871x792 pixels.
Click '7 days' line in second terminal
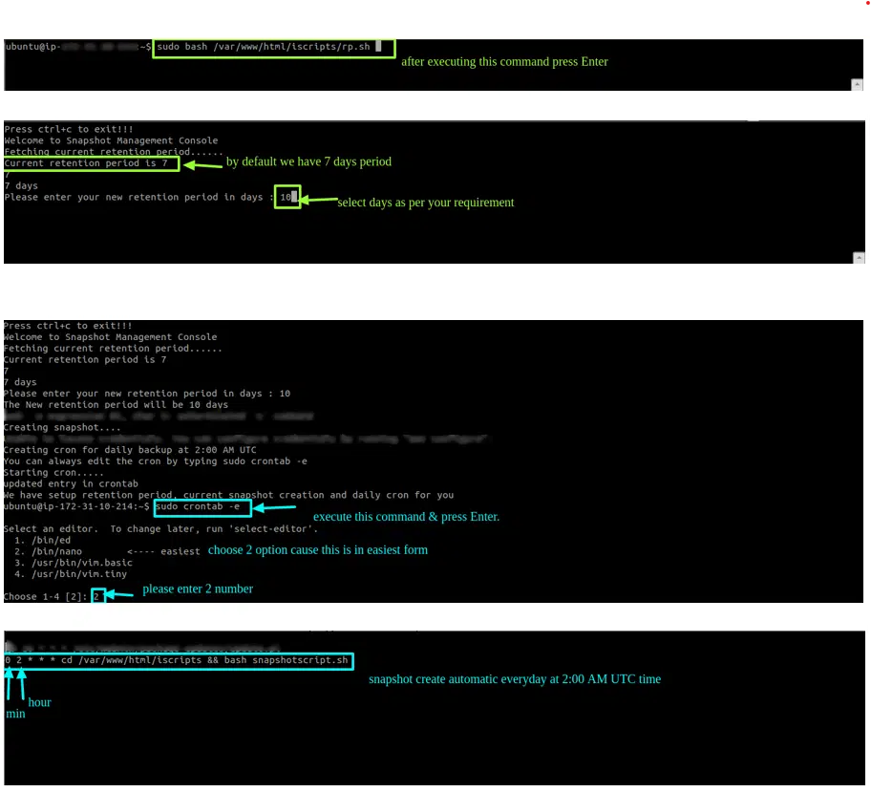pos(21,186)
